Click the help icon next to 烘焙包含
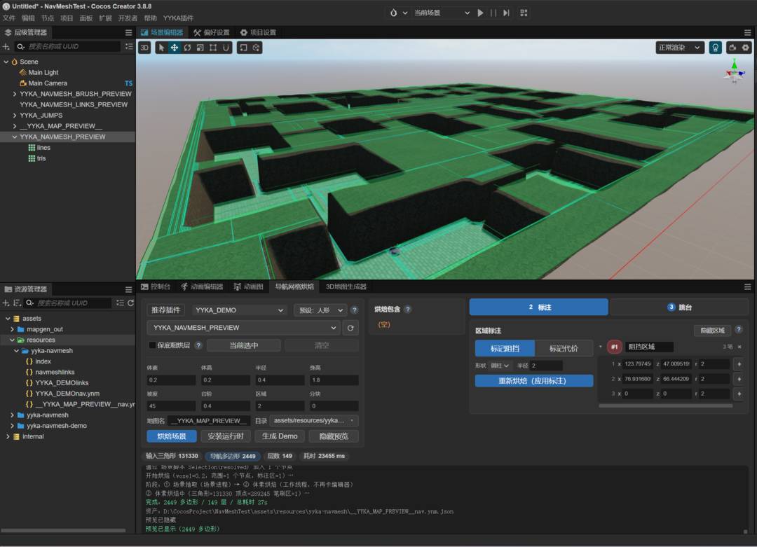Viewport: 757px width, 547px height. [x=408, y=309]
